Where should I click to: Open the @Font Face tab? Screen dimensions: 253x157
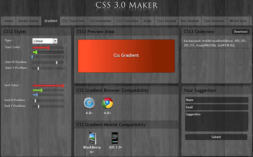pos(238,21)
